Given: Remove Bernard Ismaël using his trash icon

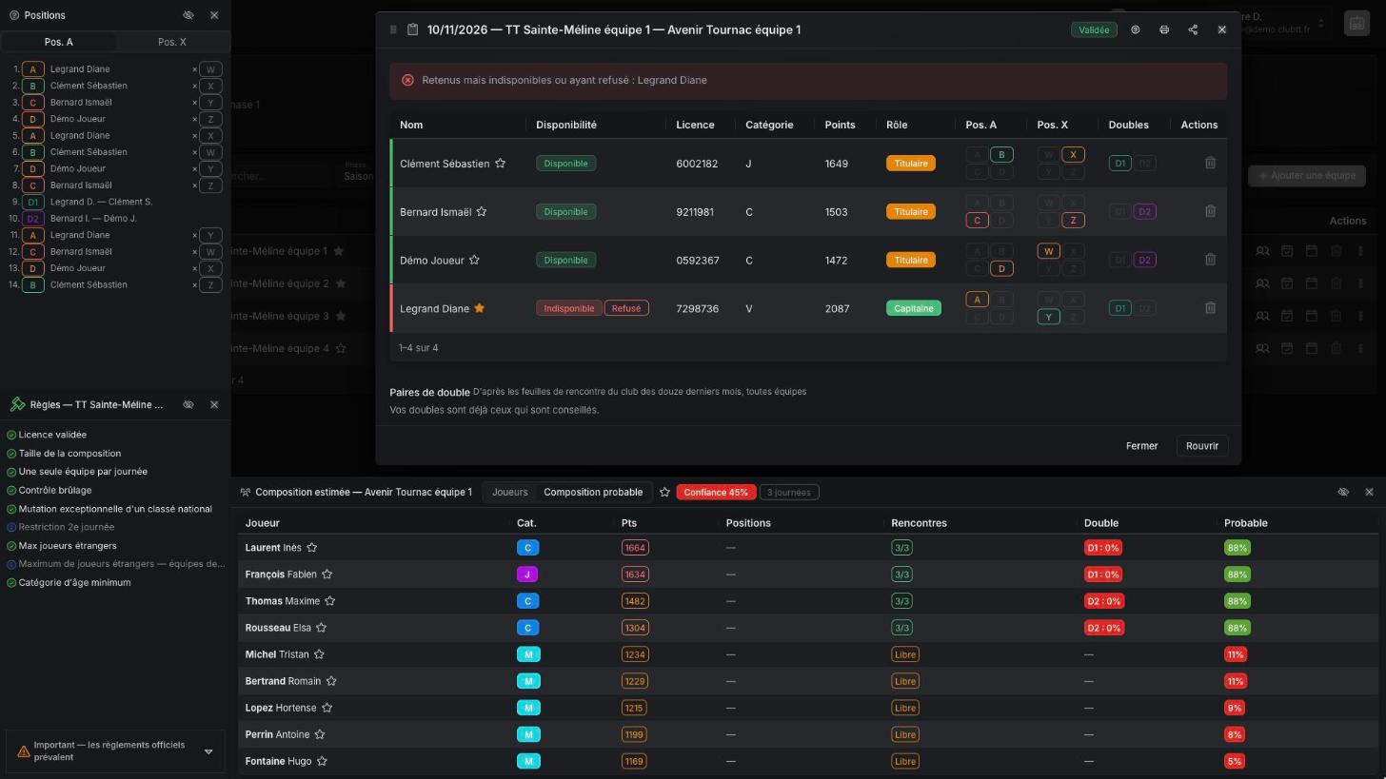Looking at the screenshot, I should pyautogui.click(x=1210, y=211).
